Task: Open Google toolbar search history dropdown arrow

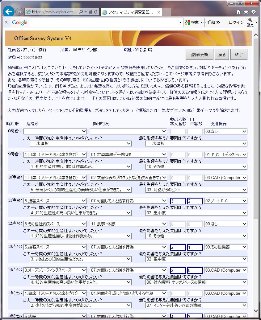Action: (180, 23)
